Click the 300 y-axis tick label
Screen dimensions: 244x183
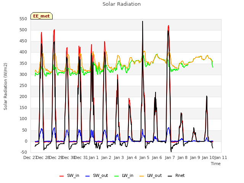pos(23,74)
